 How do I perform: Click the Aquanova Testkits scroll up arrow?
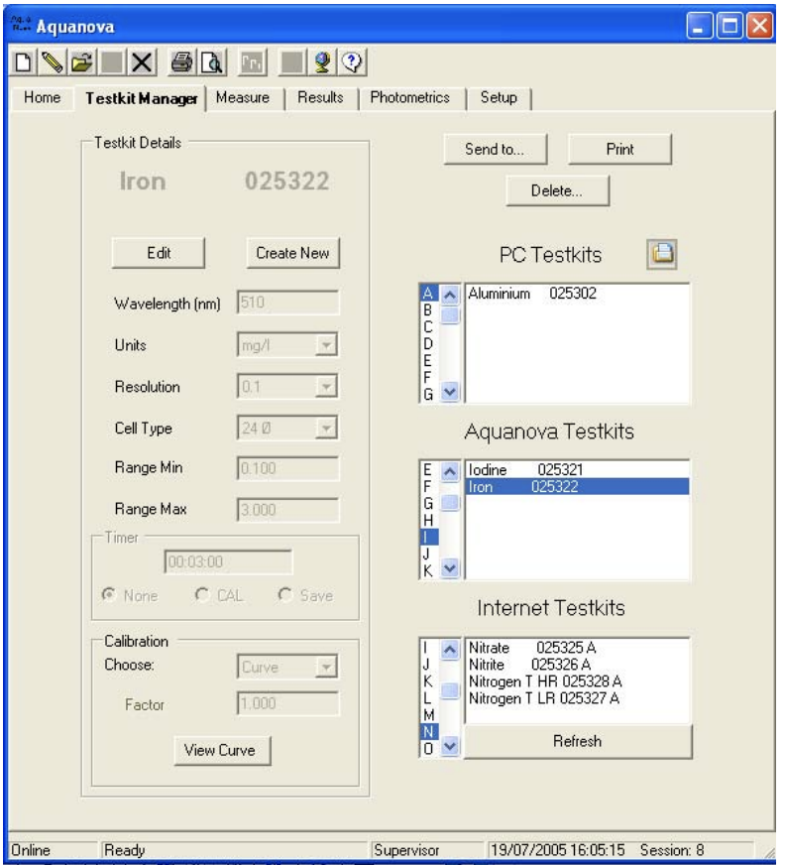[450, 471]
